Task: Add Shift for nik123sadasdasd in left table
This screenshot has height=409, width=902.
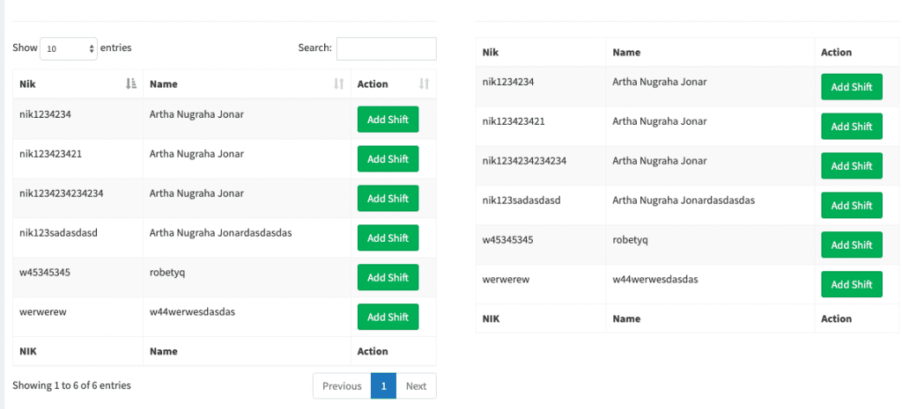Action: pos(388,238)
